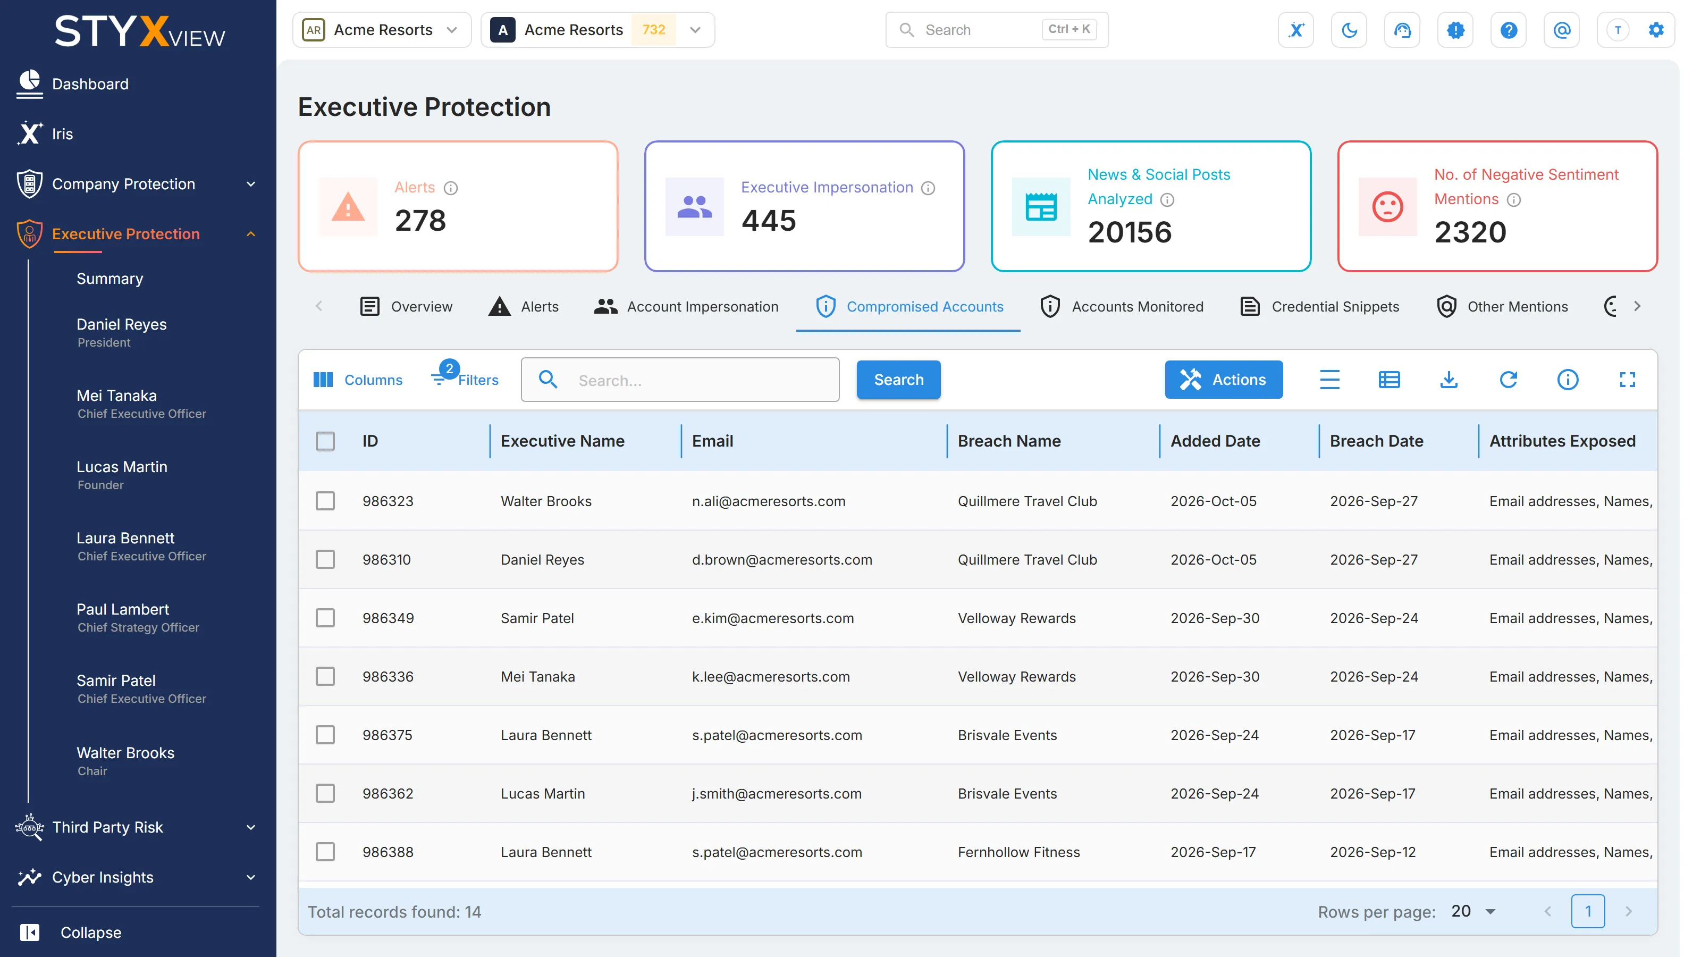Open the table info icon
Image resolution: width=1701 pixels, height=957 pixels.
pos(1568,380)
